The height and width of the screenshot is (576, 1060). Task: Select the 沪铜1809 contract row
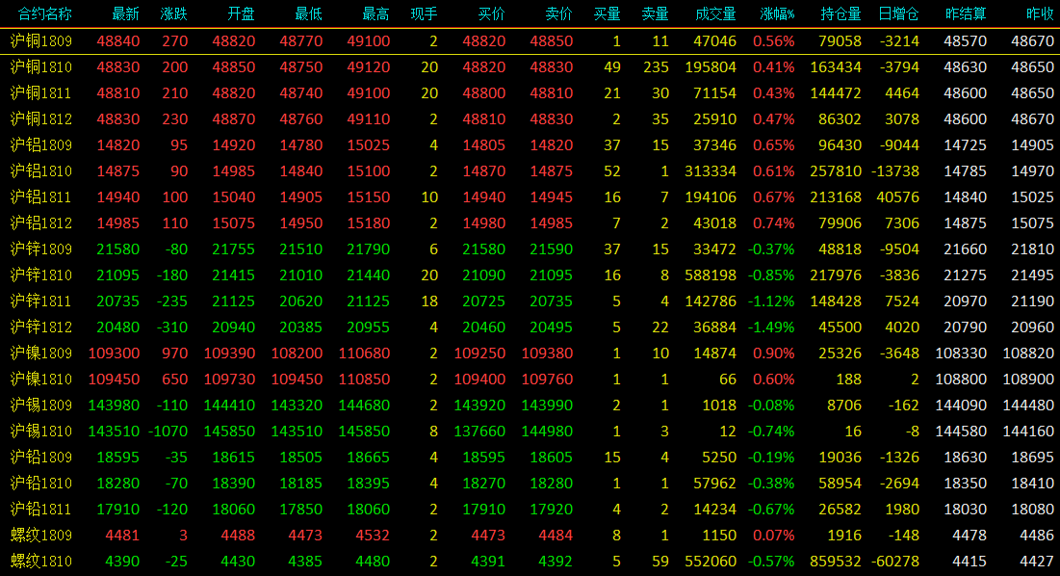[530, 41]
